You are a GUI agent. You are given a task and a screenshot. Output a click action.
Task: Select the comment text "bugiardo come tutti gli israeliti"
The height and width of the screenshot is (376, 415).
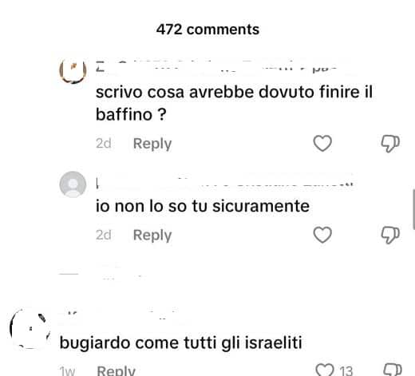point(181,342)
